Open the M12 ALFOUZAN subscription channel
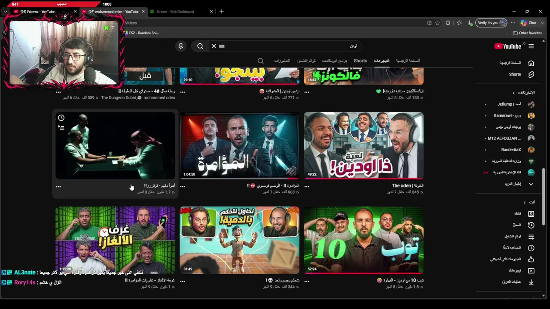The width and height of the screenshot is (550, 309). point(510,138)
